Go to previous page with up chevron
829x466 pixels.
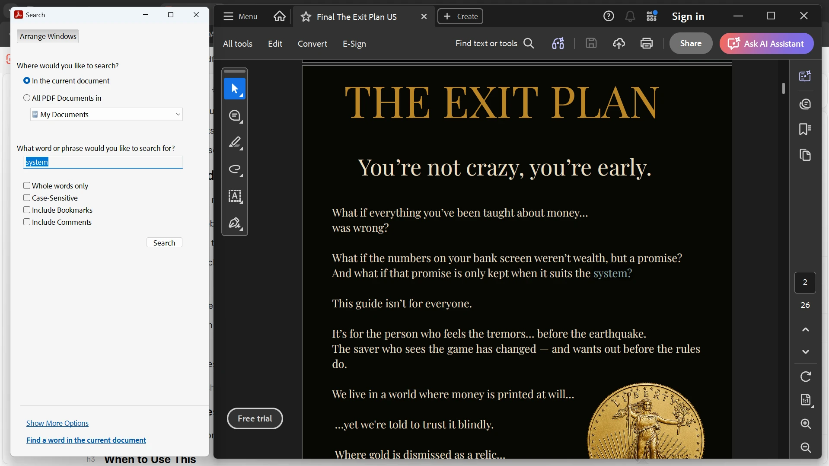tap(806, 330)
